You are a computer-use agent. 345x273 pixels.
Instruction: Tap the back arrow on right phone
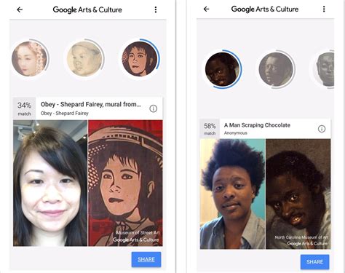tap(206, 9)
